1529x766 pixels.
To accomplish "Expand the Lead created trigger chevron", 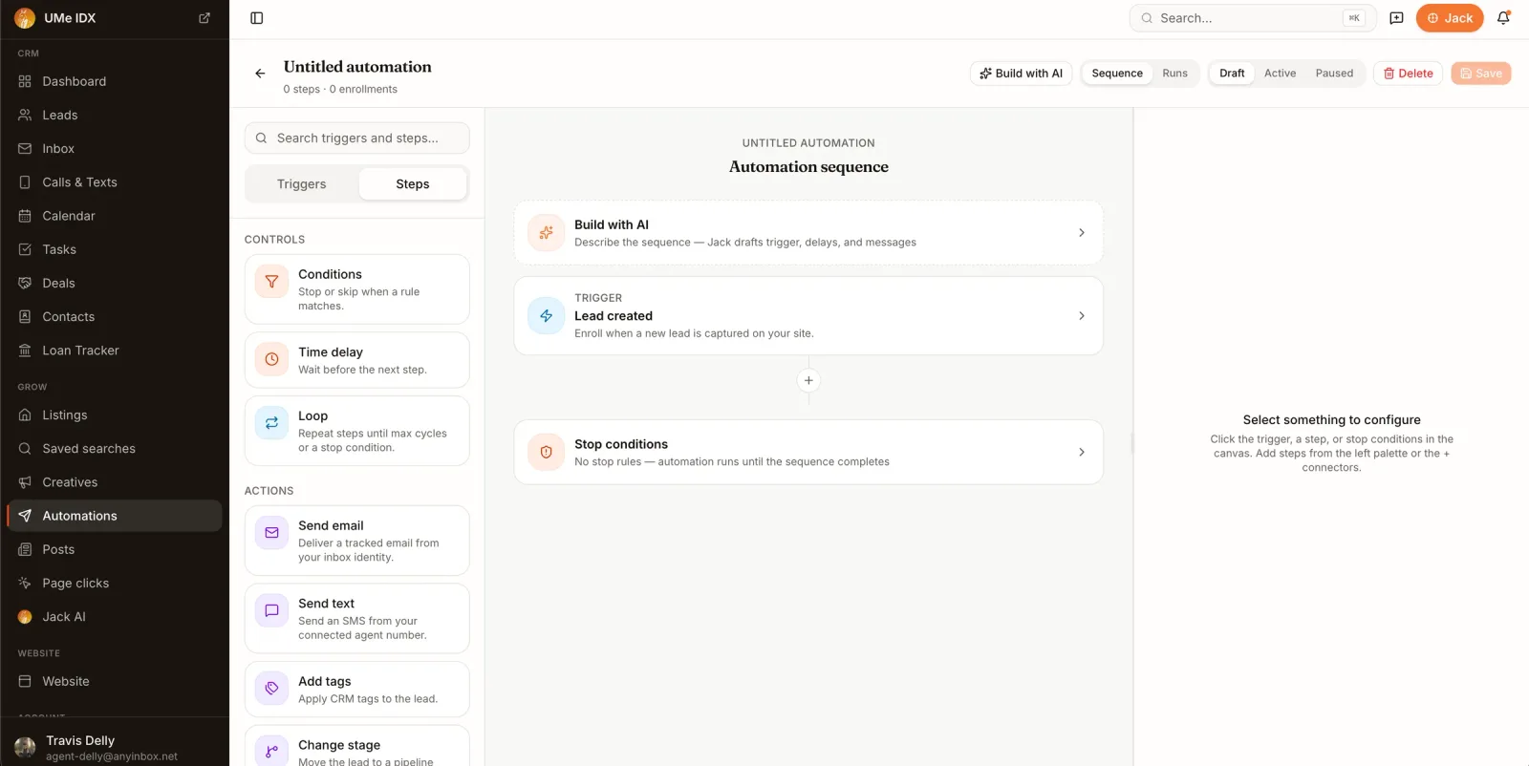I will point(1081,316).
